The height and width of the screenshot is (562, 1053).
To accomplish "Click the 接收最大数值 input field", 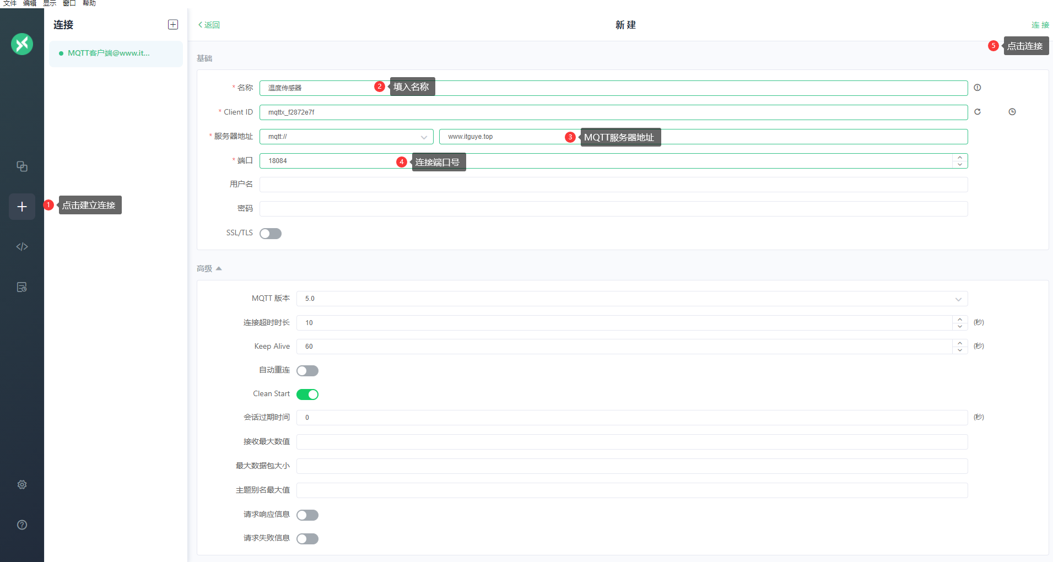I will pyautogui.click(x=632, y=442).
